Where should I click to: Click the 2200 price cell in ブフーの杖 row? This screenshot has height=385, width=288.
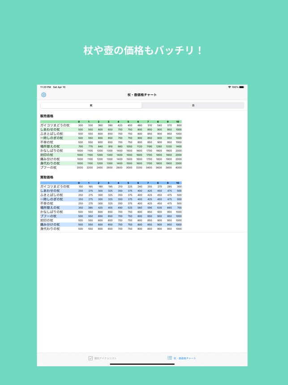[90, 168]
